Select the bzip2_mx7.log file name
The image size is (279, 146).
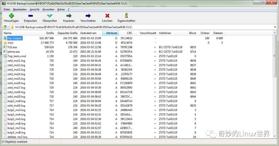coord(16,128)
